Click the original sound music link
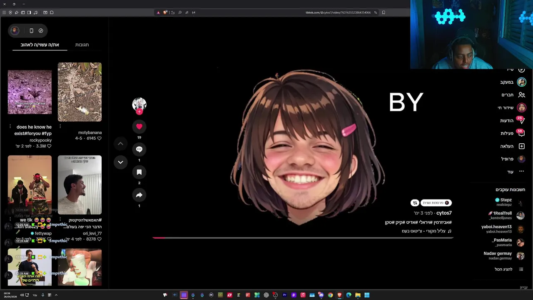533x300 pixels. pyautogui.click(x=426, y=231)
